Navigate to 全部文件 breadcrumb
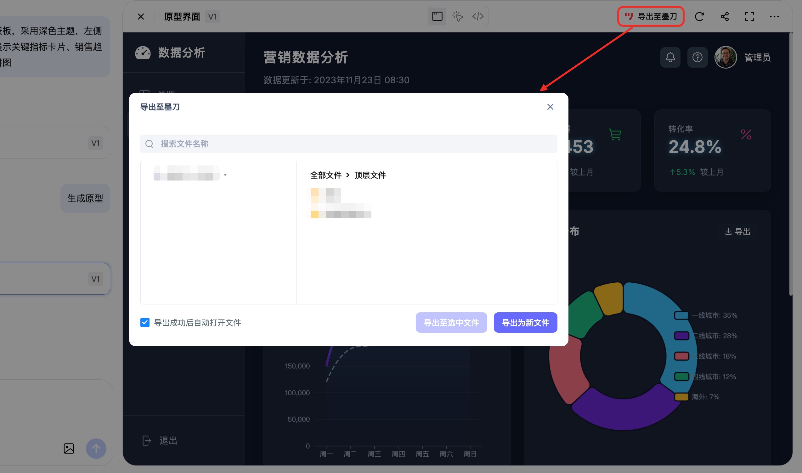 tap(326, 175)
